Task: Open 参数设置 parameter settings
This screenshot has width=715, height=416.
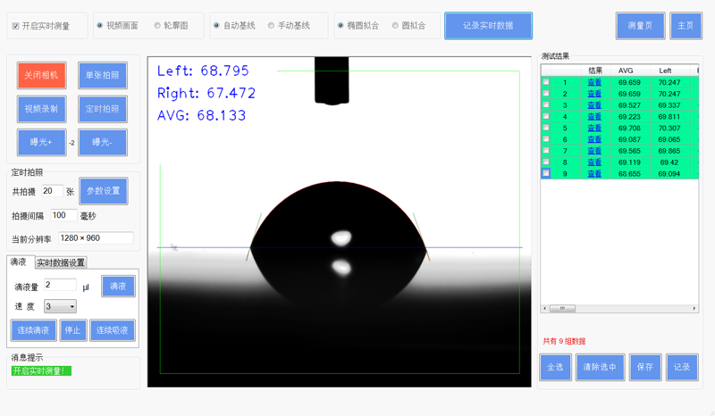Action: pyautogui.click(x=104, y=191)
